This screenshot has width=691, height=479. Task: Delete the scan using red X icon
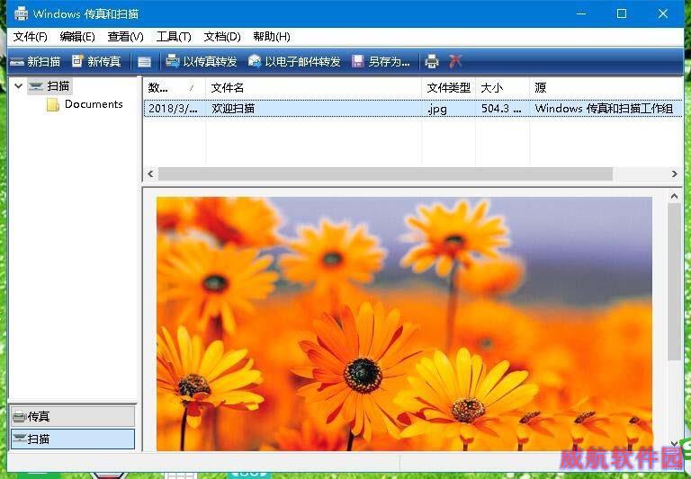pos(455,61)
